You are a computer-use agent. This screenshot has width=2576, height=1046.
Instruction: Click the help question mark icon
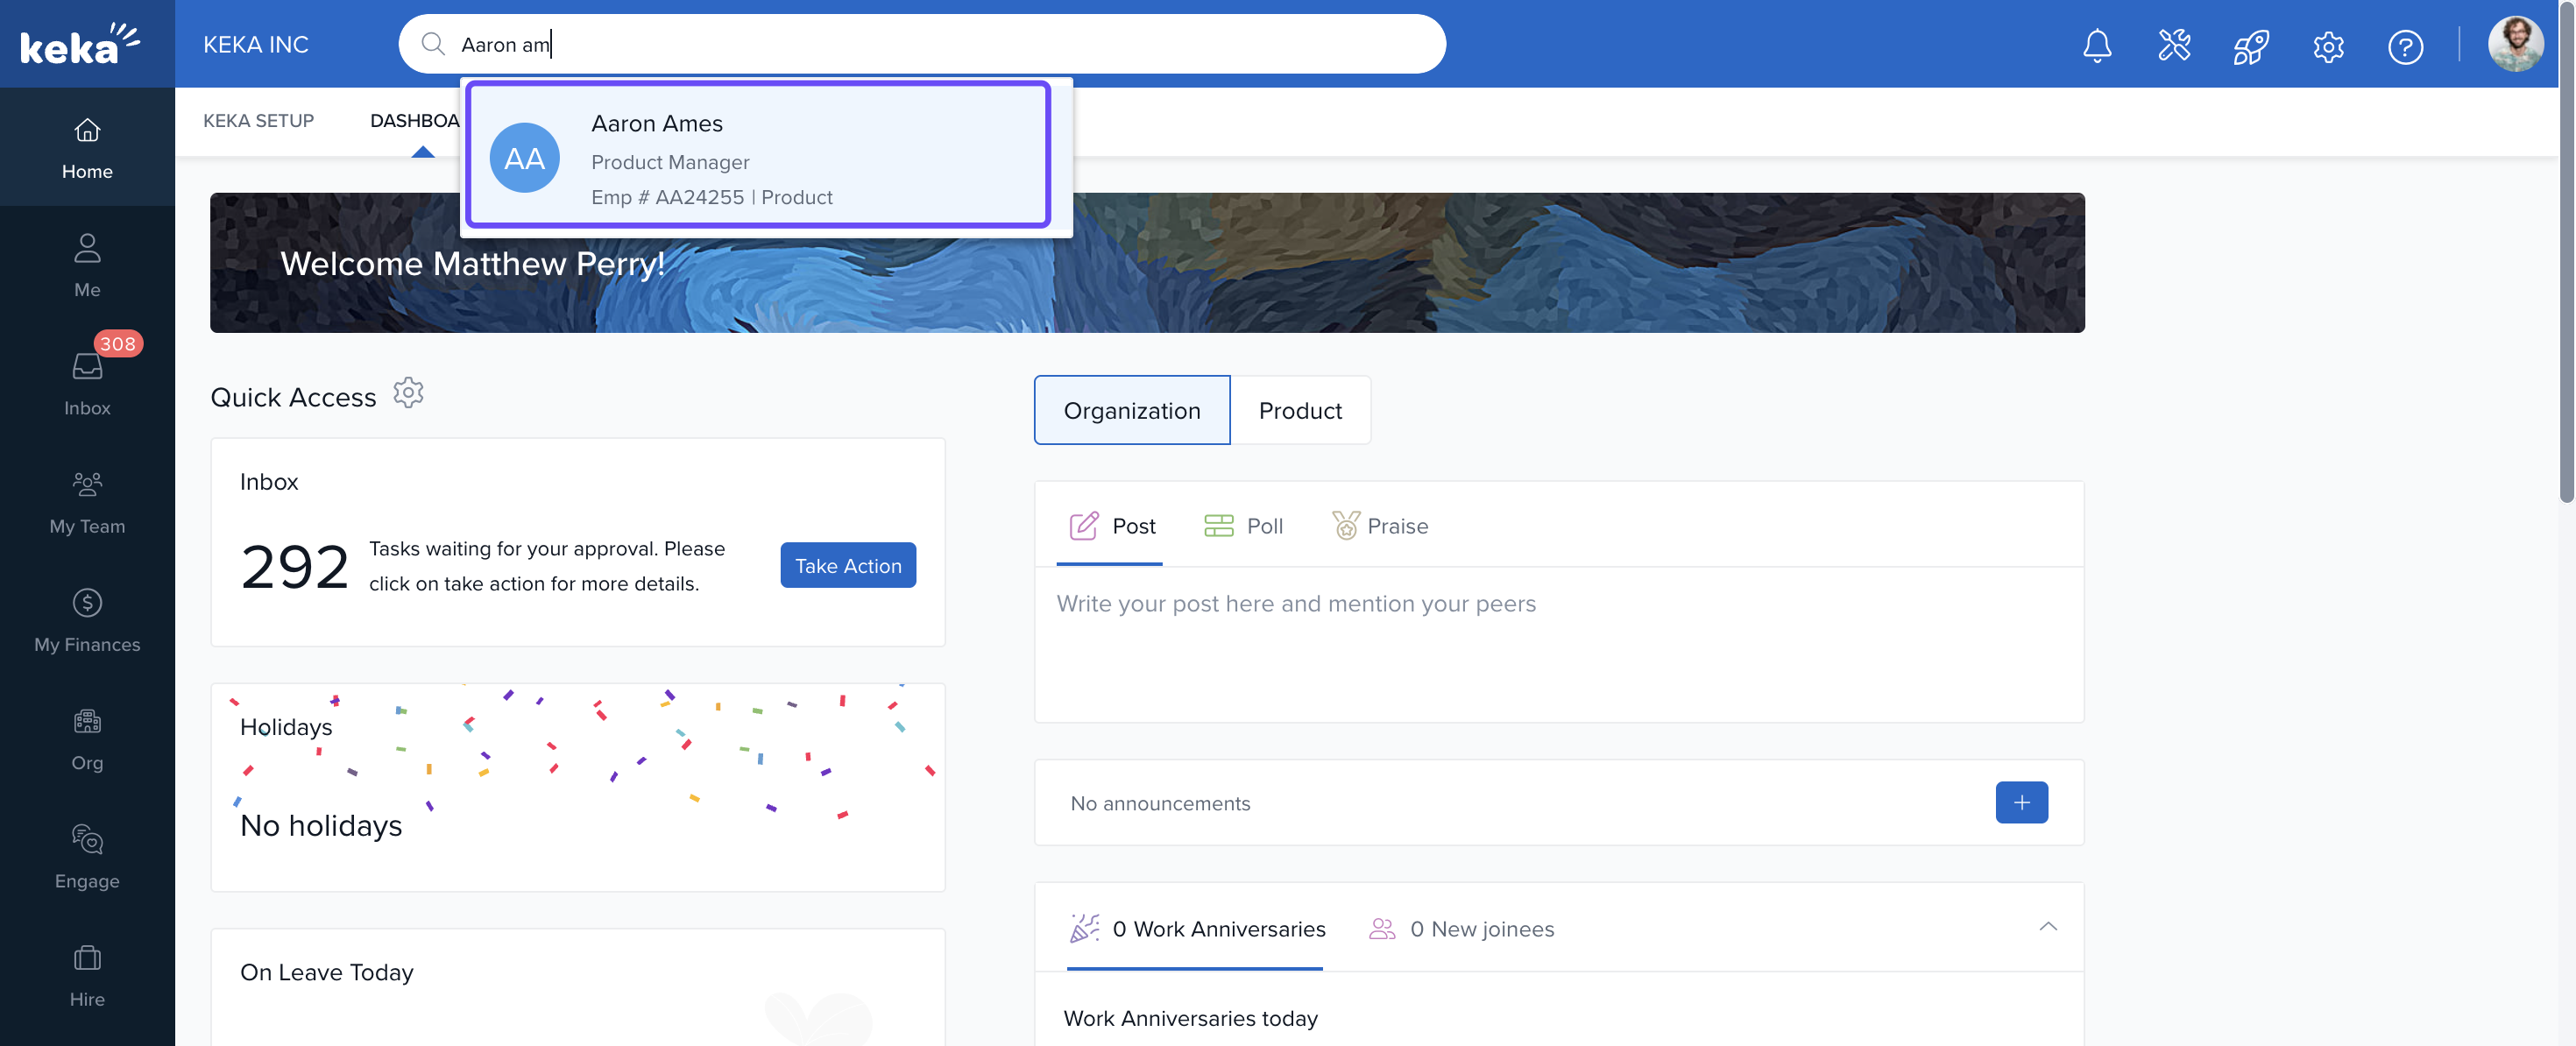pos(2404,46)
